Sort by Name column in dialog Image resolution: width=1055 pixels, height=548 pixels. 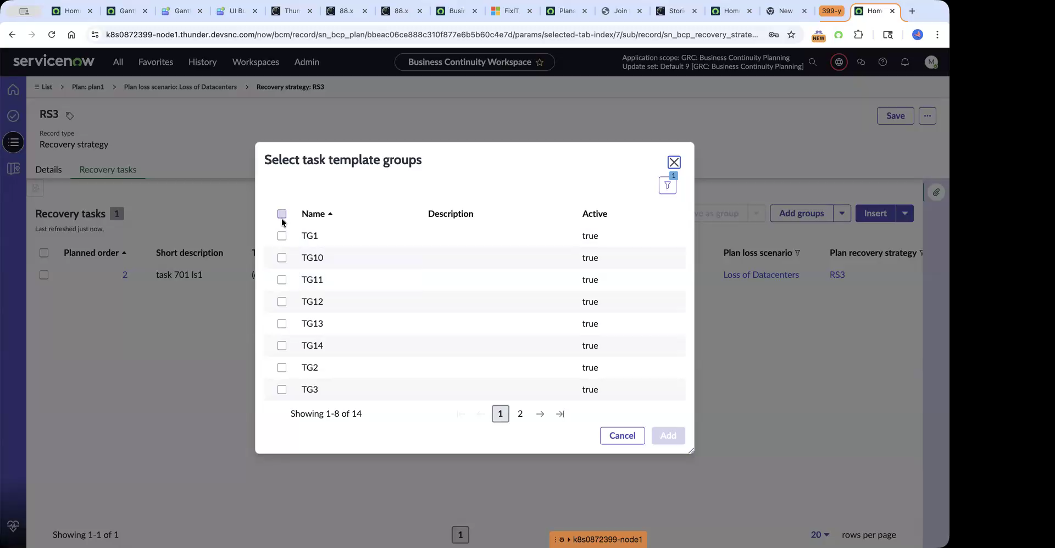point(317,214)
